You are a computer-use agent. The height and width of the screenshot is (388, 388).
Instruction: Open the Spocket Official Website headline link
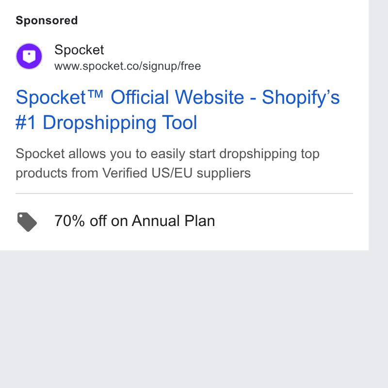click(178, 110)
